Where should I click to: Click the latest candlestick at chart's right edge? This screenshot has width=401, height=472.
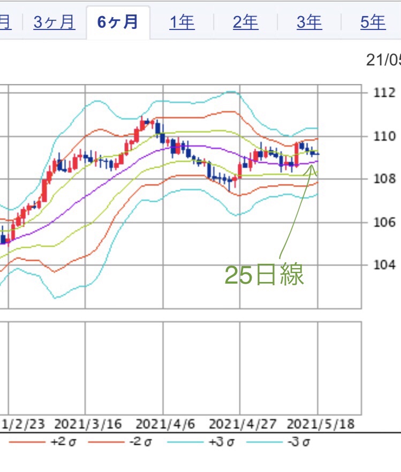[317, 154]
